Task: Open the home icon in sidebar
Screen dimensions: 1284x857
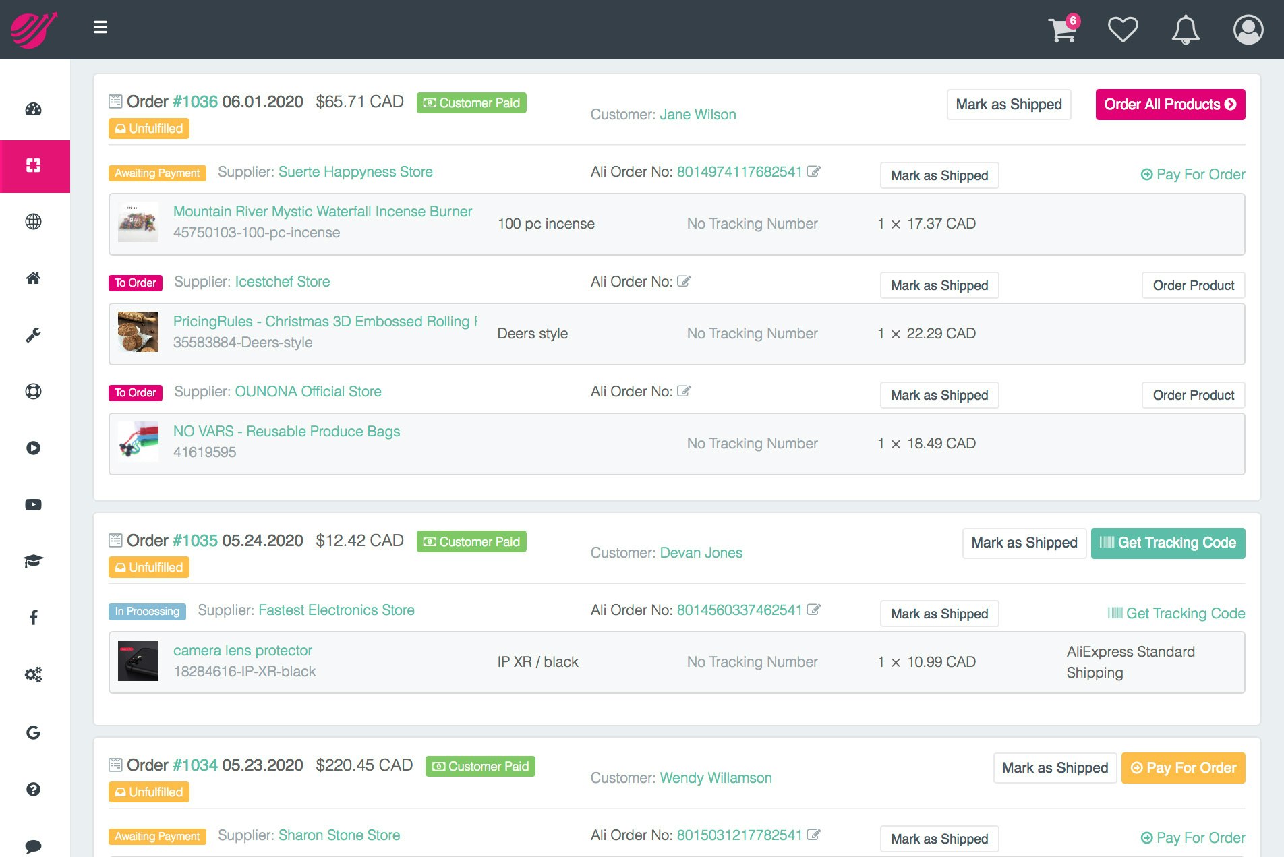Action: [33, 278]
